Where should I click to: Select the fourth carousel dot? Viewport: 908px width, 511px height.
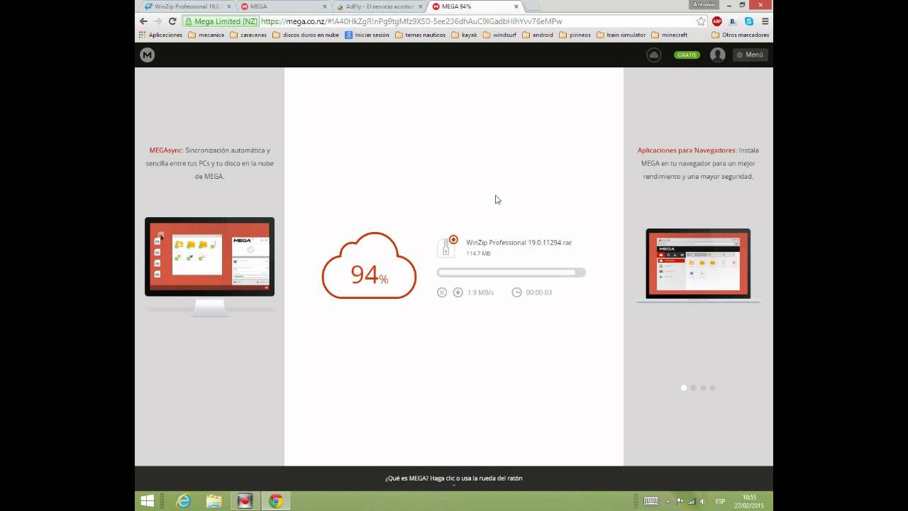(x=712, y=388)
